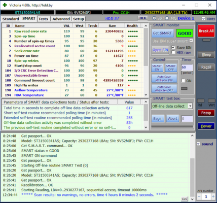Switch to the Standard tab
The image size is (217, 203).
click(x=11, y=19)
